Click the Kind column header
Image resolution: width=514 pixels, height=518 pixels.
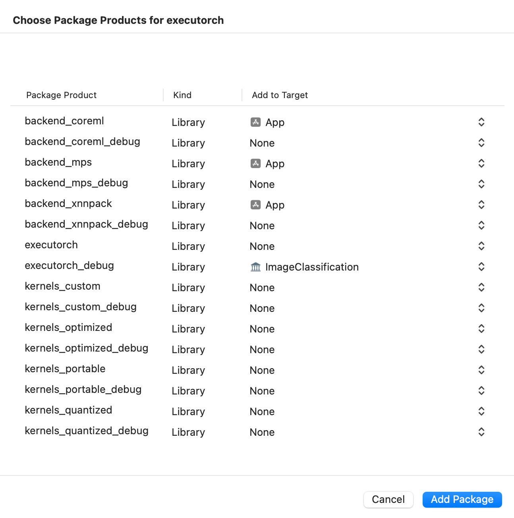pos(182,95)
